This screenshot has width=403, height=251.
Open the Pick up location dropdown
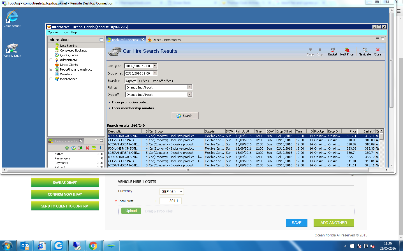coord(190,87)
